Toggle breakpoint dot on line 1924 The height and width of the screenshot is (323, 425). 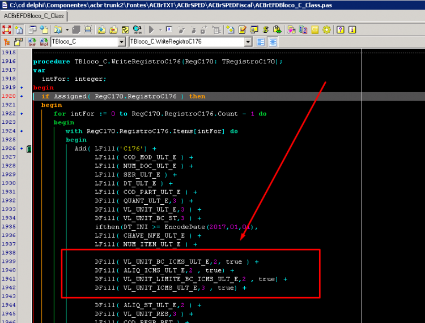pyautogui.click(x=22, y=131)
